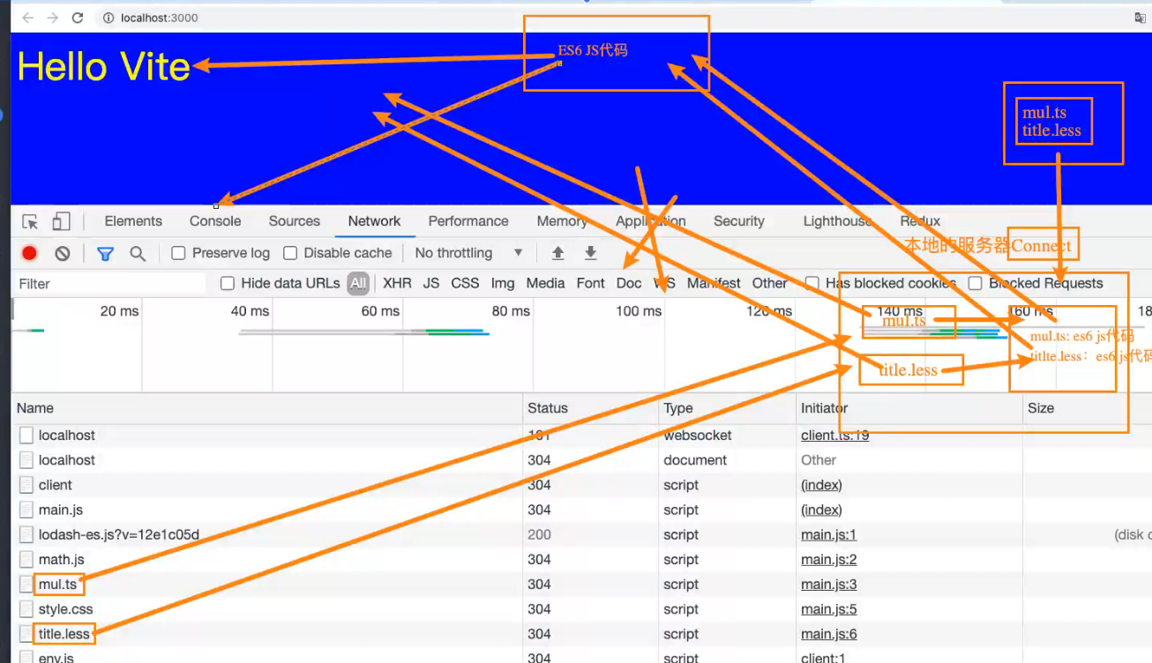Activate the inspect element picker

30,221
